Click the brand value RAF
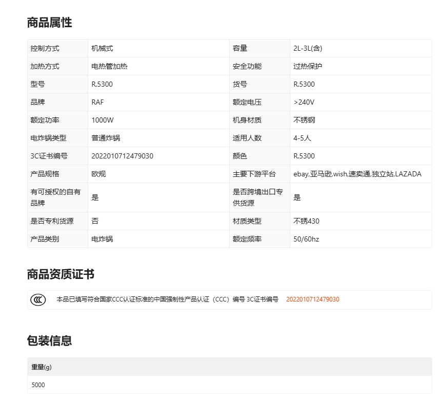 point(97,102)
